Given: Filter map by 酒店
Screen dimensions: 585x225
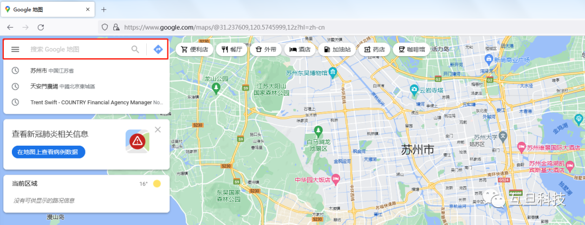Looking at the screenshot, I should pos(299,50).
